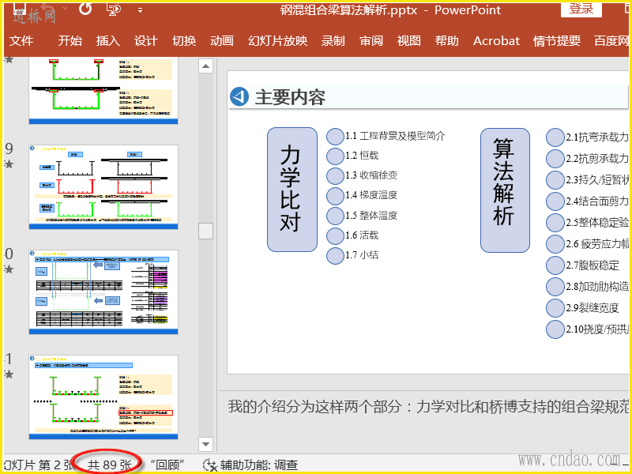Click the circle bullet next to 2.9裂缝宽度
This screenshot has width=632, height=474.
pos(555,308)
